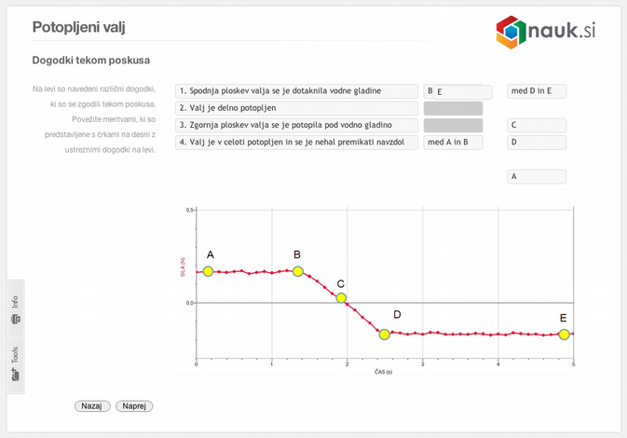The width and height of the screenshot is (627, 438).
Task: Select yellow point A on the graph
Action: 208,271
